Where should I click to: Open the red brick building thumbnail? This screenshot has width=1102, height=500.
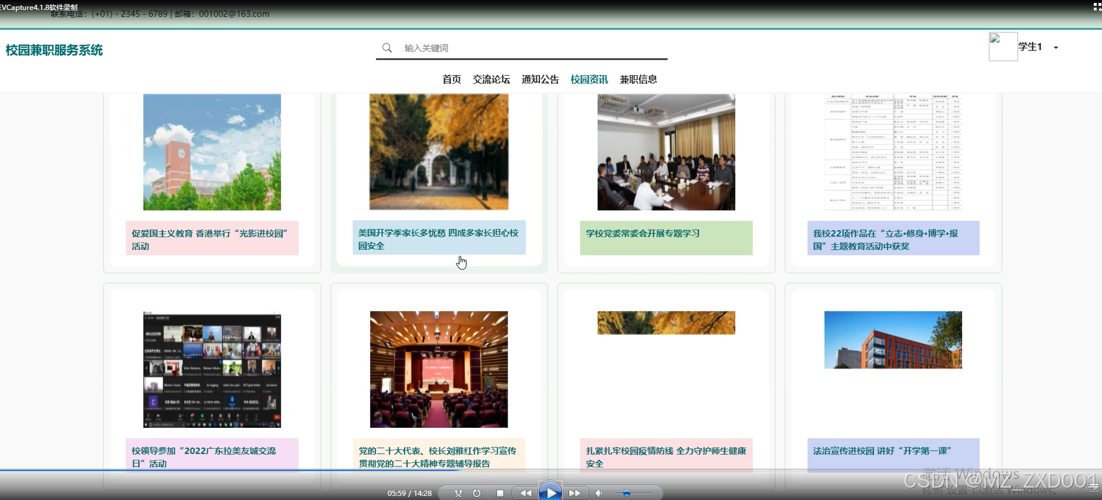pos(893,340)
